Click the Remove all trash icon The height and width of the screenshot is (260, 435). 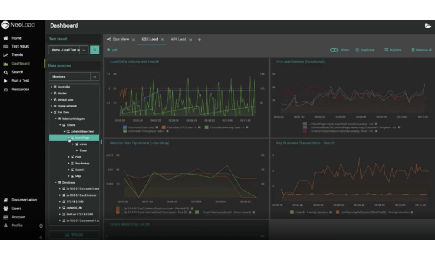coord(413,50)
